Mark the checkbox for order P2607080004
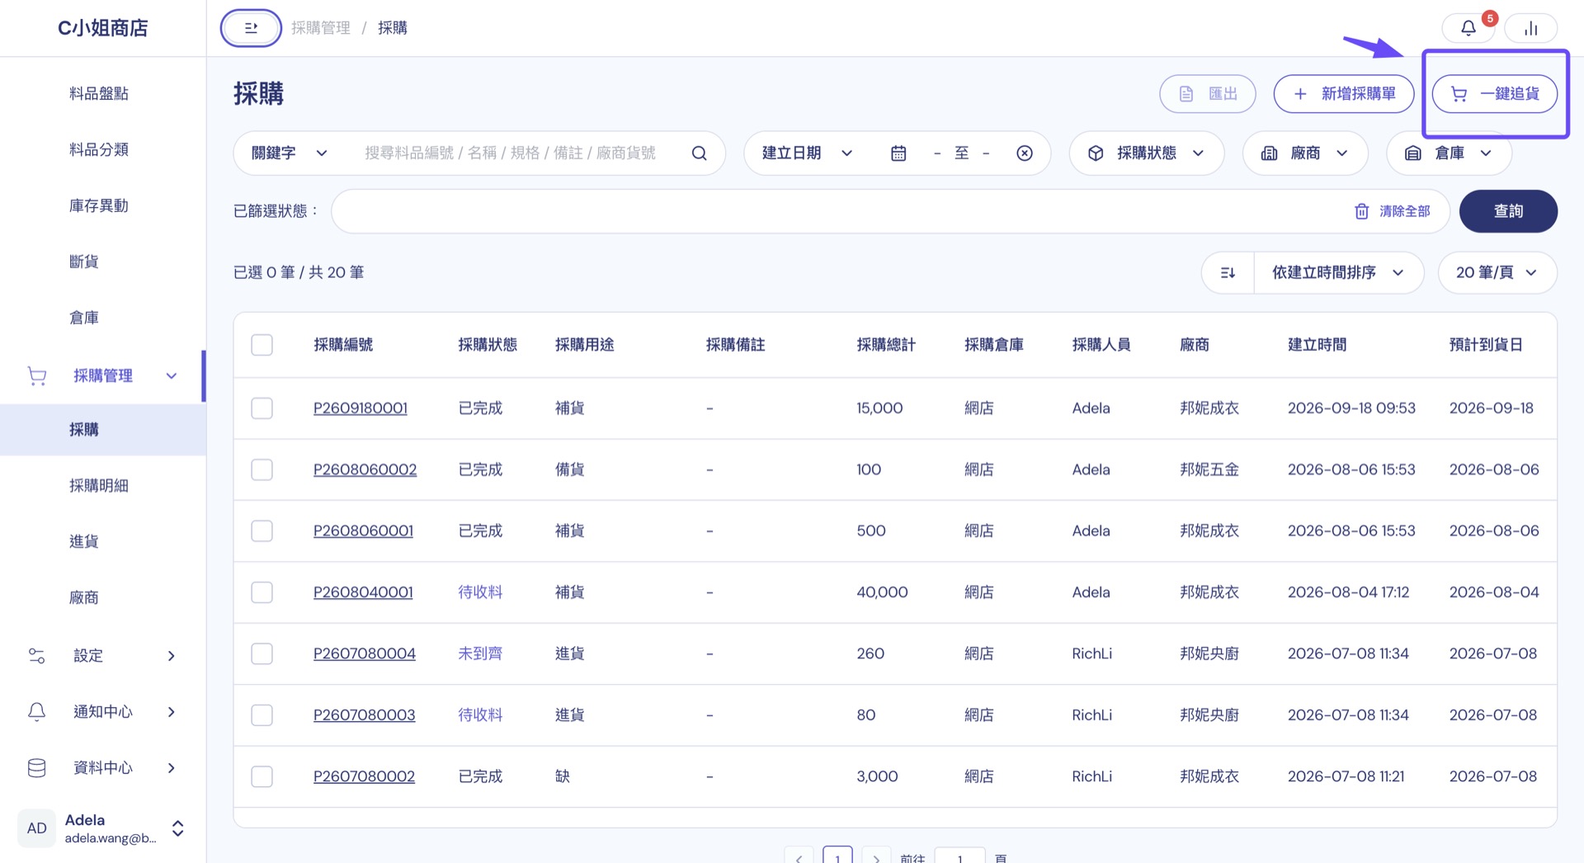1584x863 pixels. (262, 653)
